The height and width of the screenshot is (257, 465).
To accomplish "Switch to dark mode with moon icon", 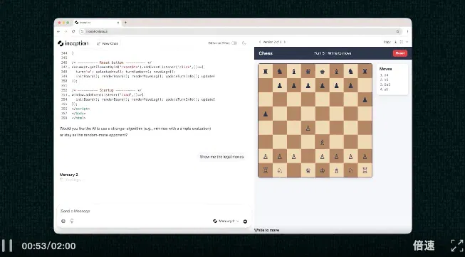I will coord(244,43).
